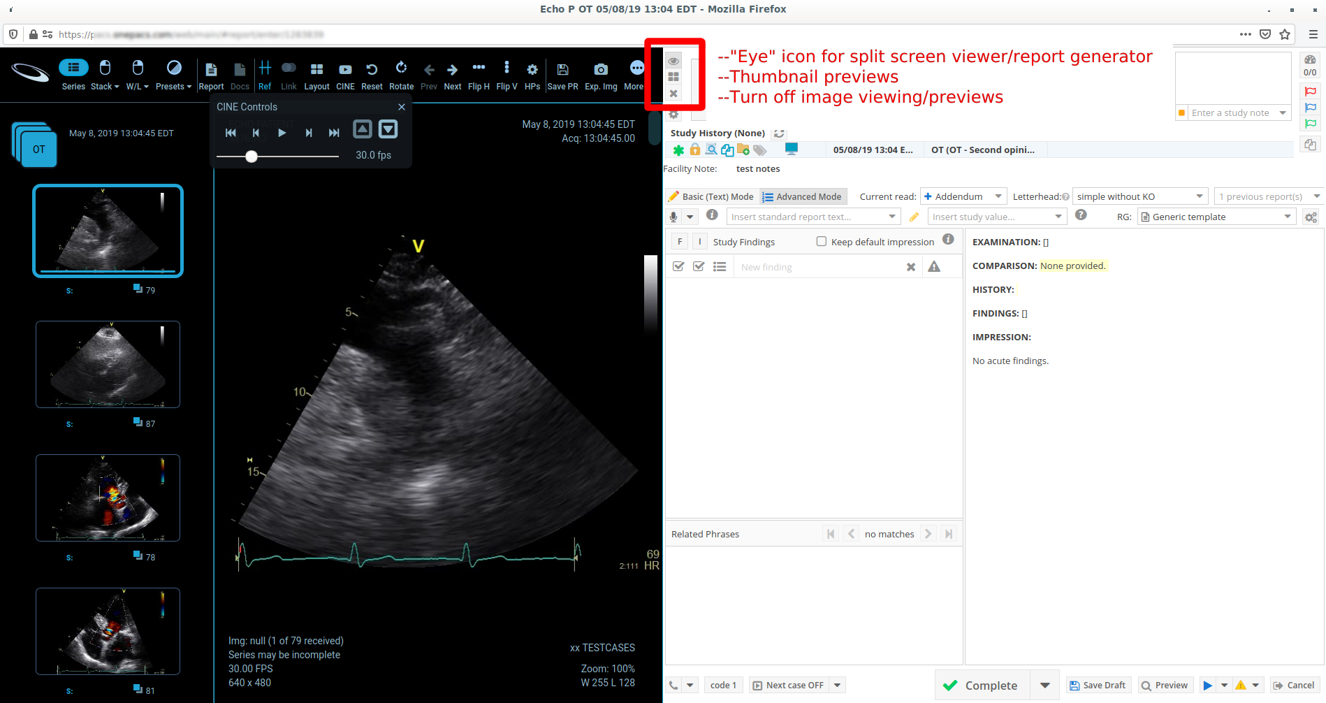The width and height of the screenshot is (1326, 703).
Task: Click the green asterisk study icon
Action: (x=678, y=150)
